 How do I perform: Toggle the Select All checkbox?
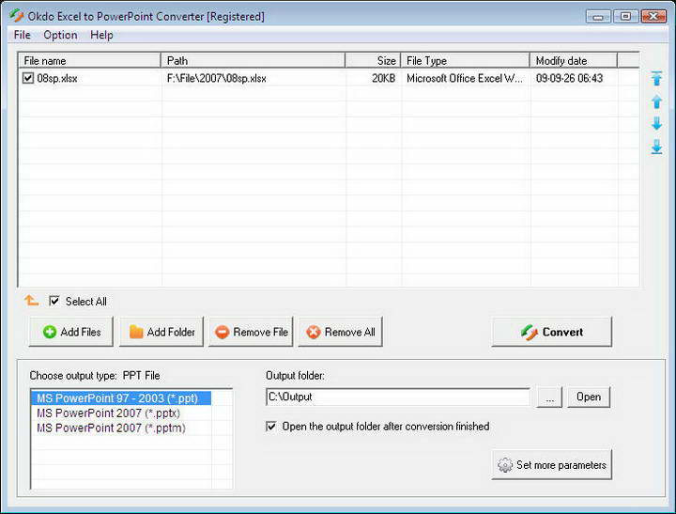click(x=54, y=301)
